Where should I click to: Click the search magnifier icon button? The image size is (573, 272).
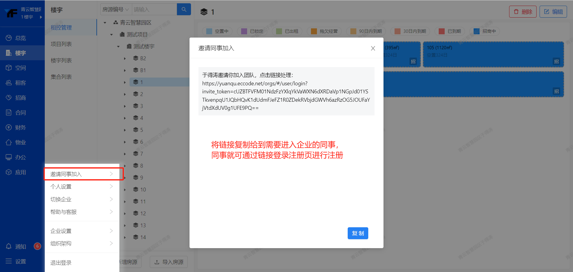[184, 10]
